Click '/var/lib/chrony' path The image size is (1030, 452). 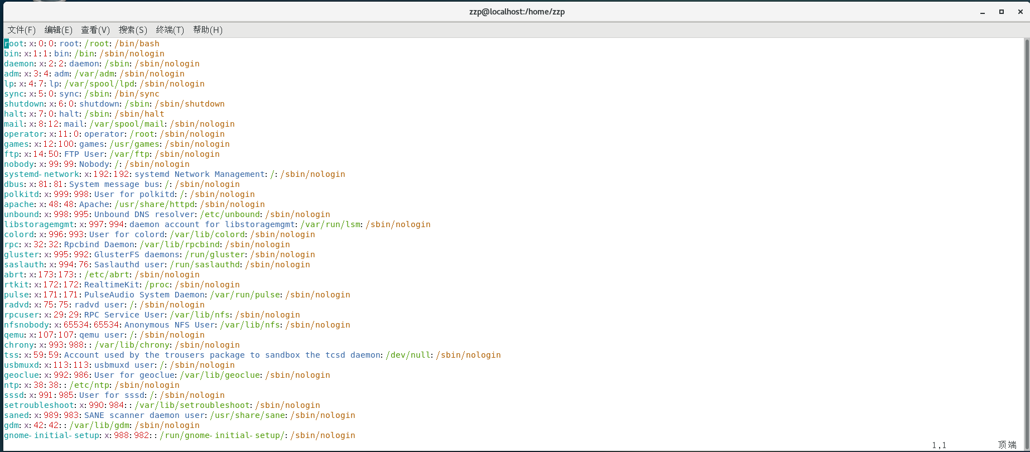point(132,345)
